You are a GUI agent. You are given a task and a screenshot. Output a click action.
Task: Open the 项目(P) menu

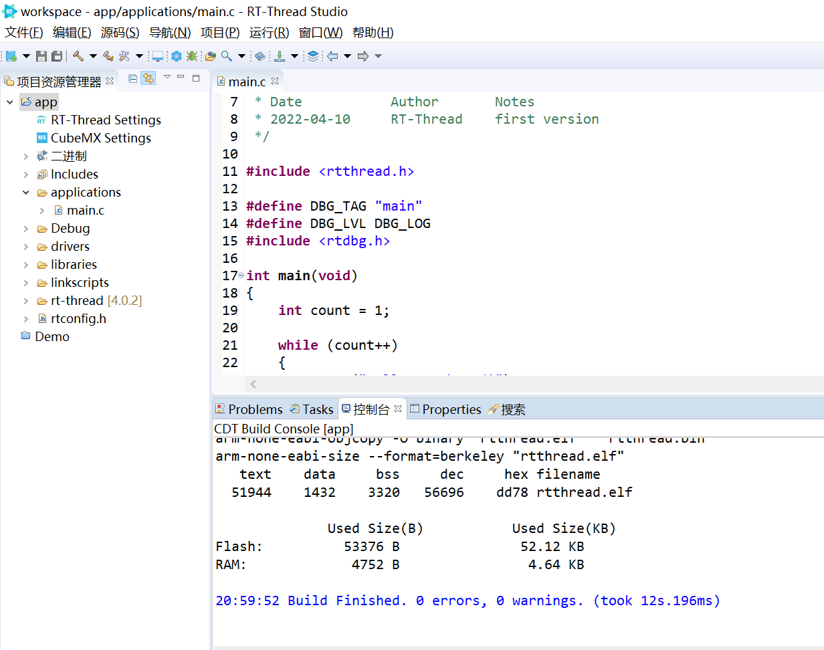tap(220, 32)
